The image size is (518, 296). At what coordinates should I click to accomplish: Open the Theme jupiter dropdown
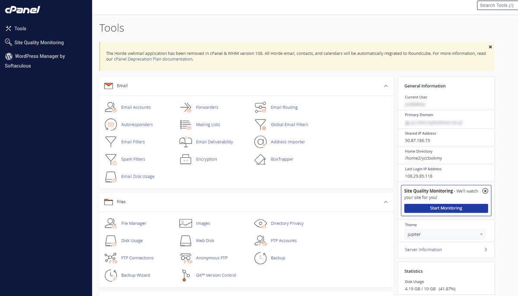coord(445,234)
